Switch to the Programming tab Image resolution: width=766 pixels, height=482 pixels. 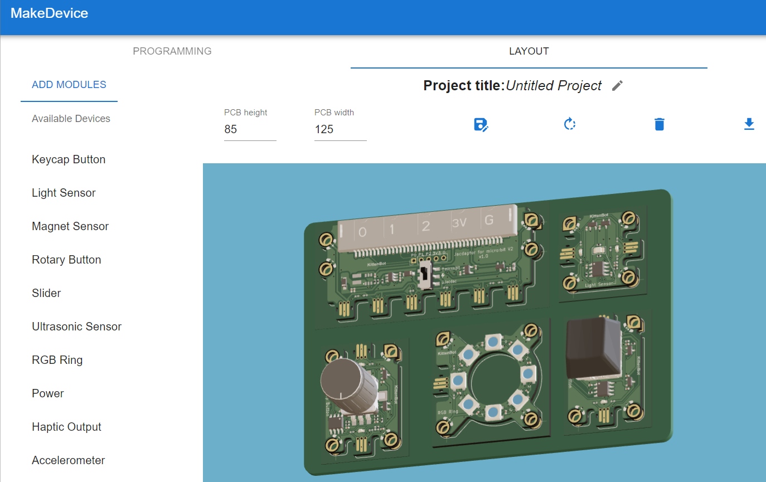(172, 51)
